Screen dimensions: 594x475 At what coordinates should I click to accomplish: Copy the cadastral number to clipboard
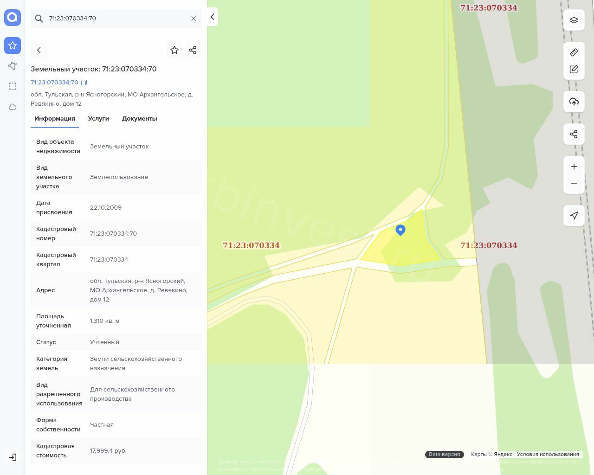coord(84,83)
